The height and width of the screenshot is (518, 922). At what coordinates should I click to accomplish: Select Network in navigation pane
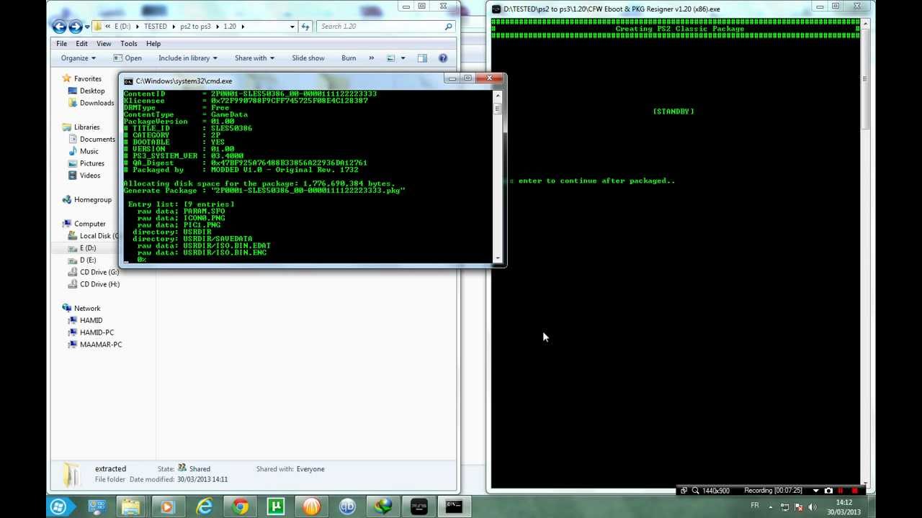coord(86,309)
